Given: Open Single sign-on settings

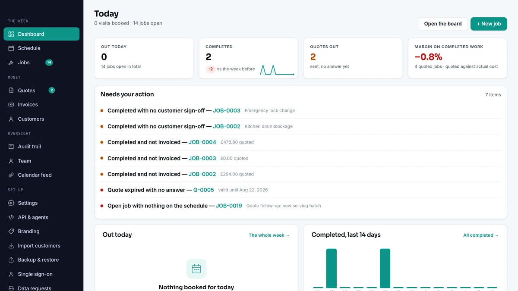Looking at the screenshot, I should point(41,274).
